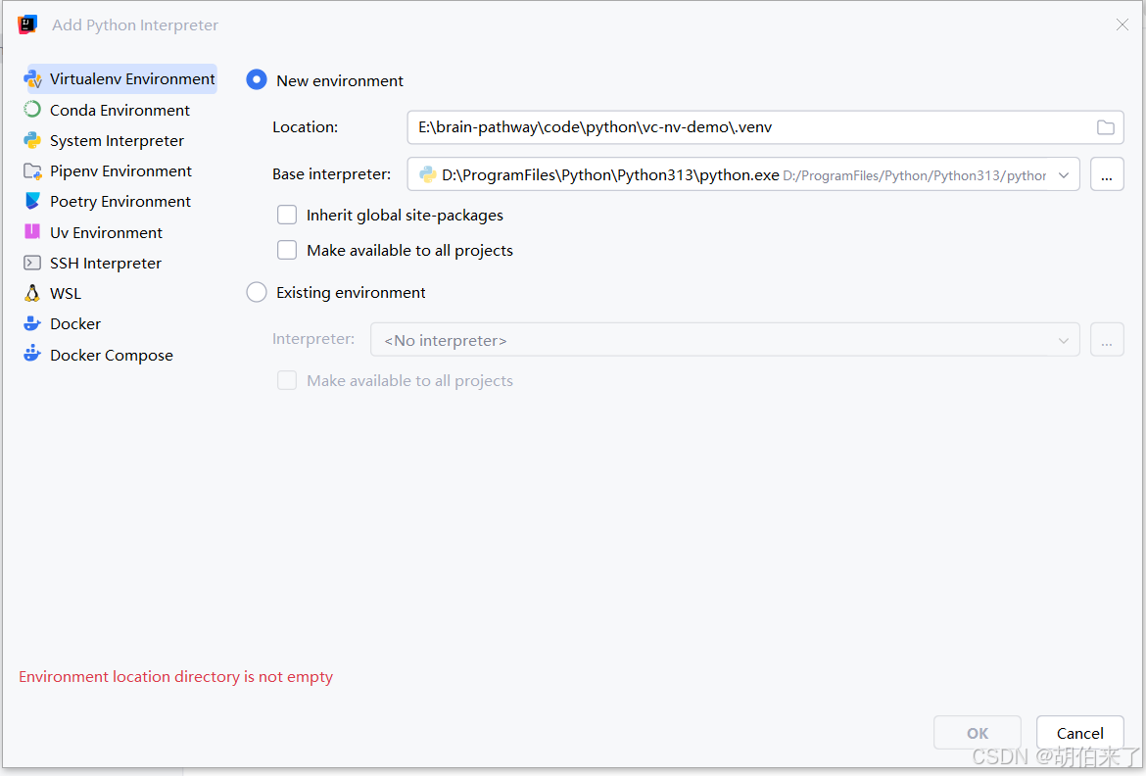Click the Conda Environment circle icon
Image resolution: width=1146 pixels, height=776 pixels.
click(x=32, y=110)
